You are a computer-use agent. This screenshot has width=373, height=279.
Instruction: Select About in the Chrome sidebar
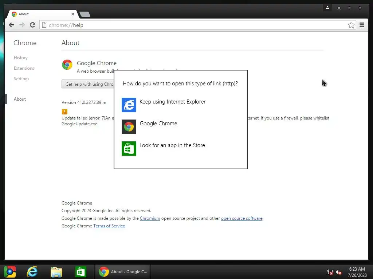point(20,99)
